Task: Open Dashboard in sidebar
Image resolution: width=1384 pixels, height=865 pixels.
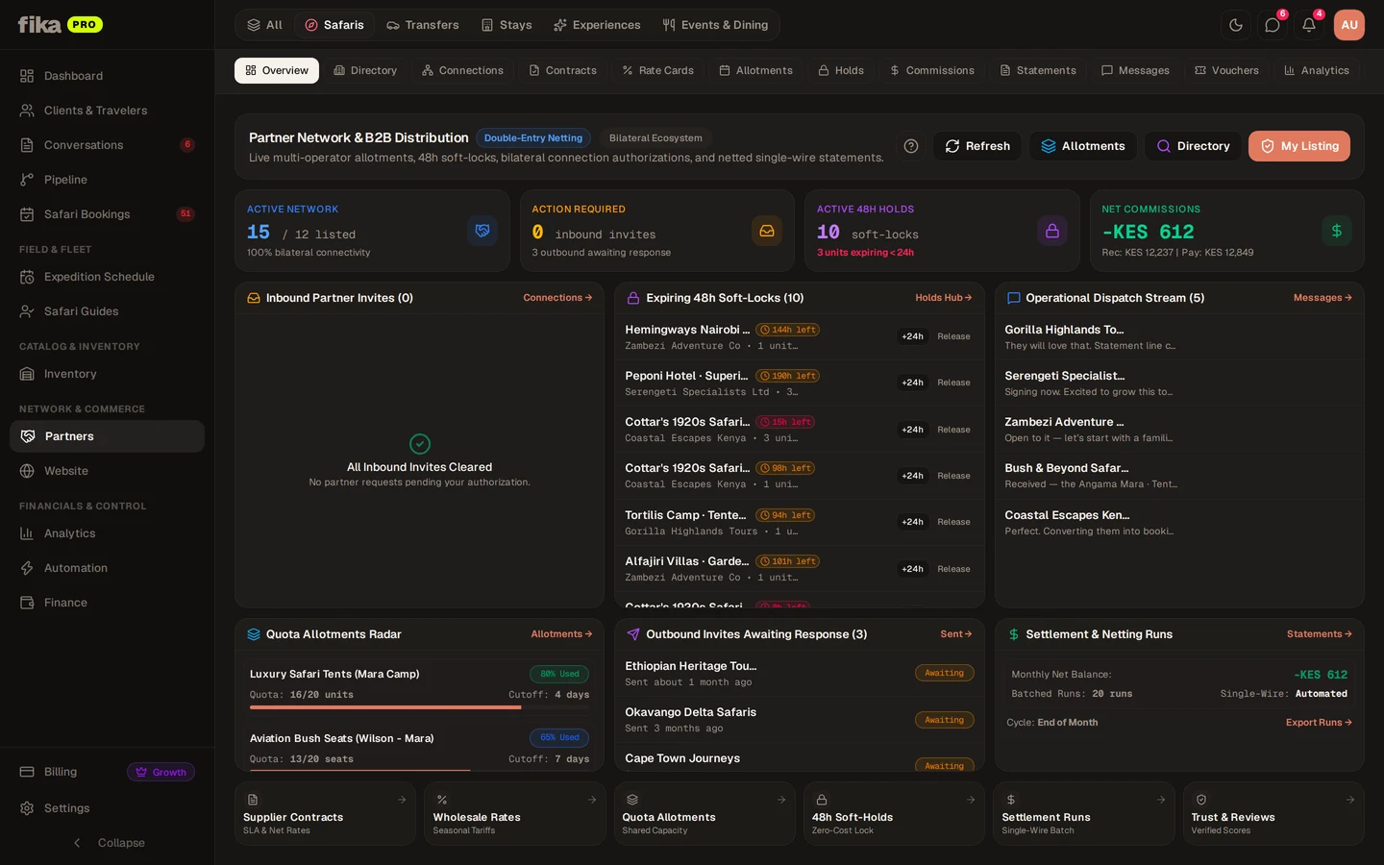Action: [x=107, y=76]
